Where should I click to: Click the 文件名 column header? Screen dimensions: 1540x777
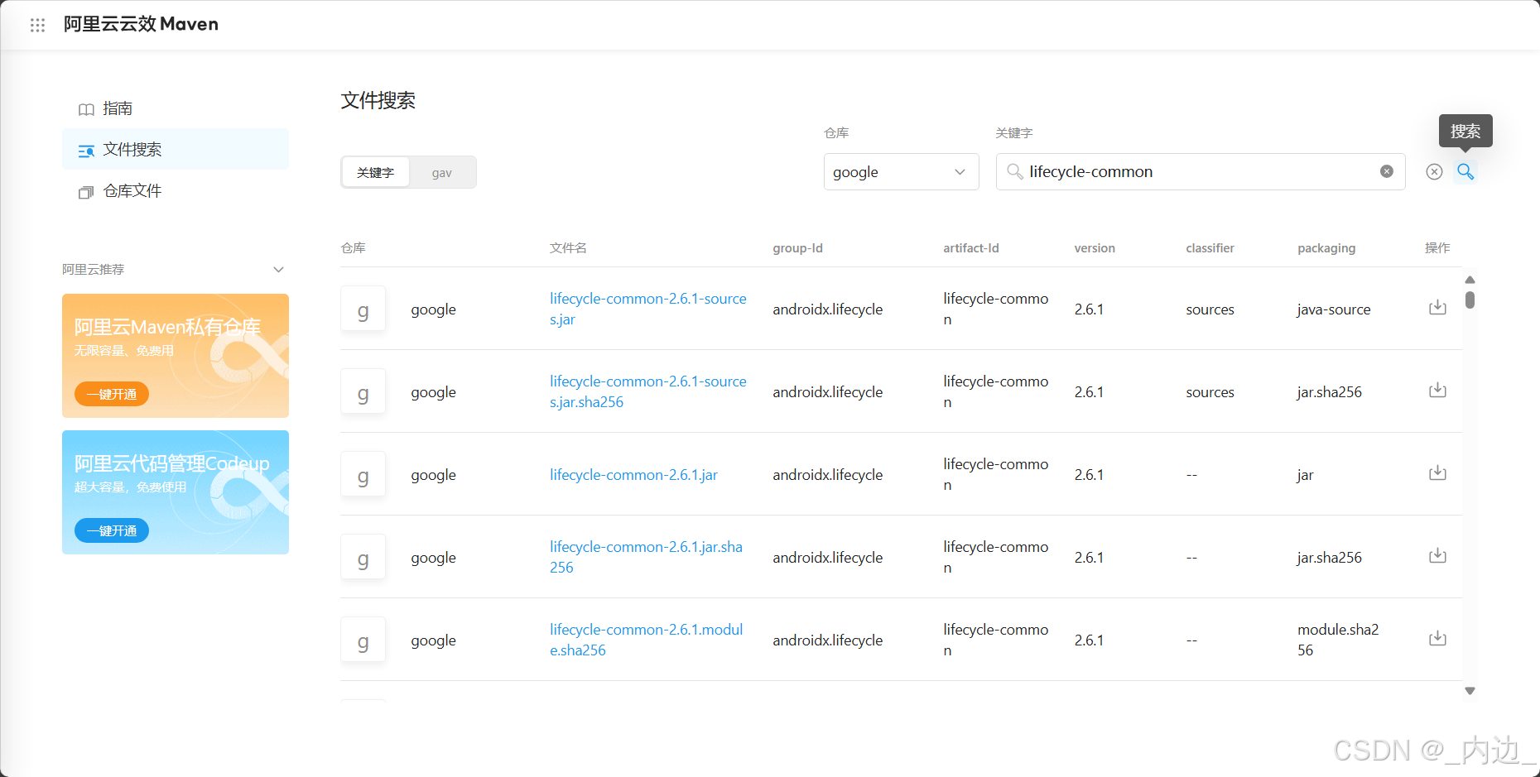[568, 248]
